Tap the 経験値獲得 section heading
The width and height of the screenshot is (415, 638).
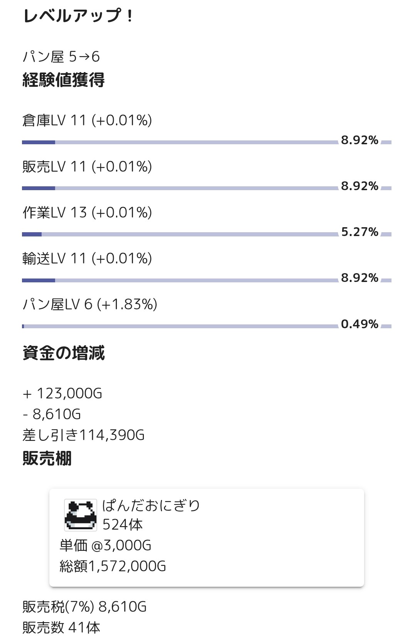point(64,80)
